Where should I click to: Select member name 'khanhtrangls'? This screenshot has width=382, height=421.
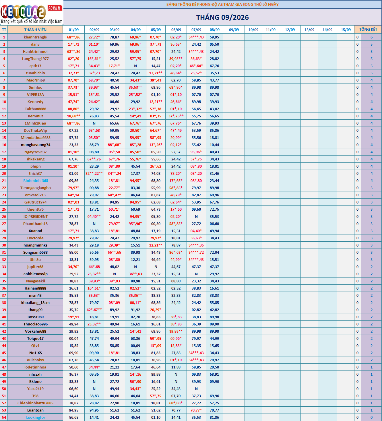coord(35,37)
